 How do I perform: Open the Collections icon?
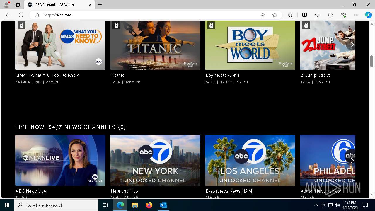(330, 15)
